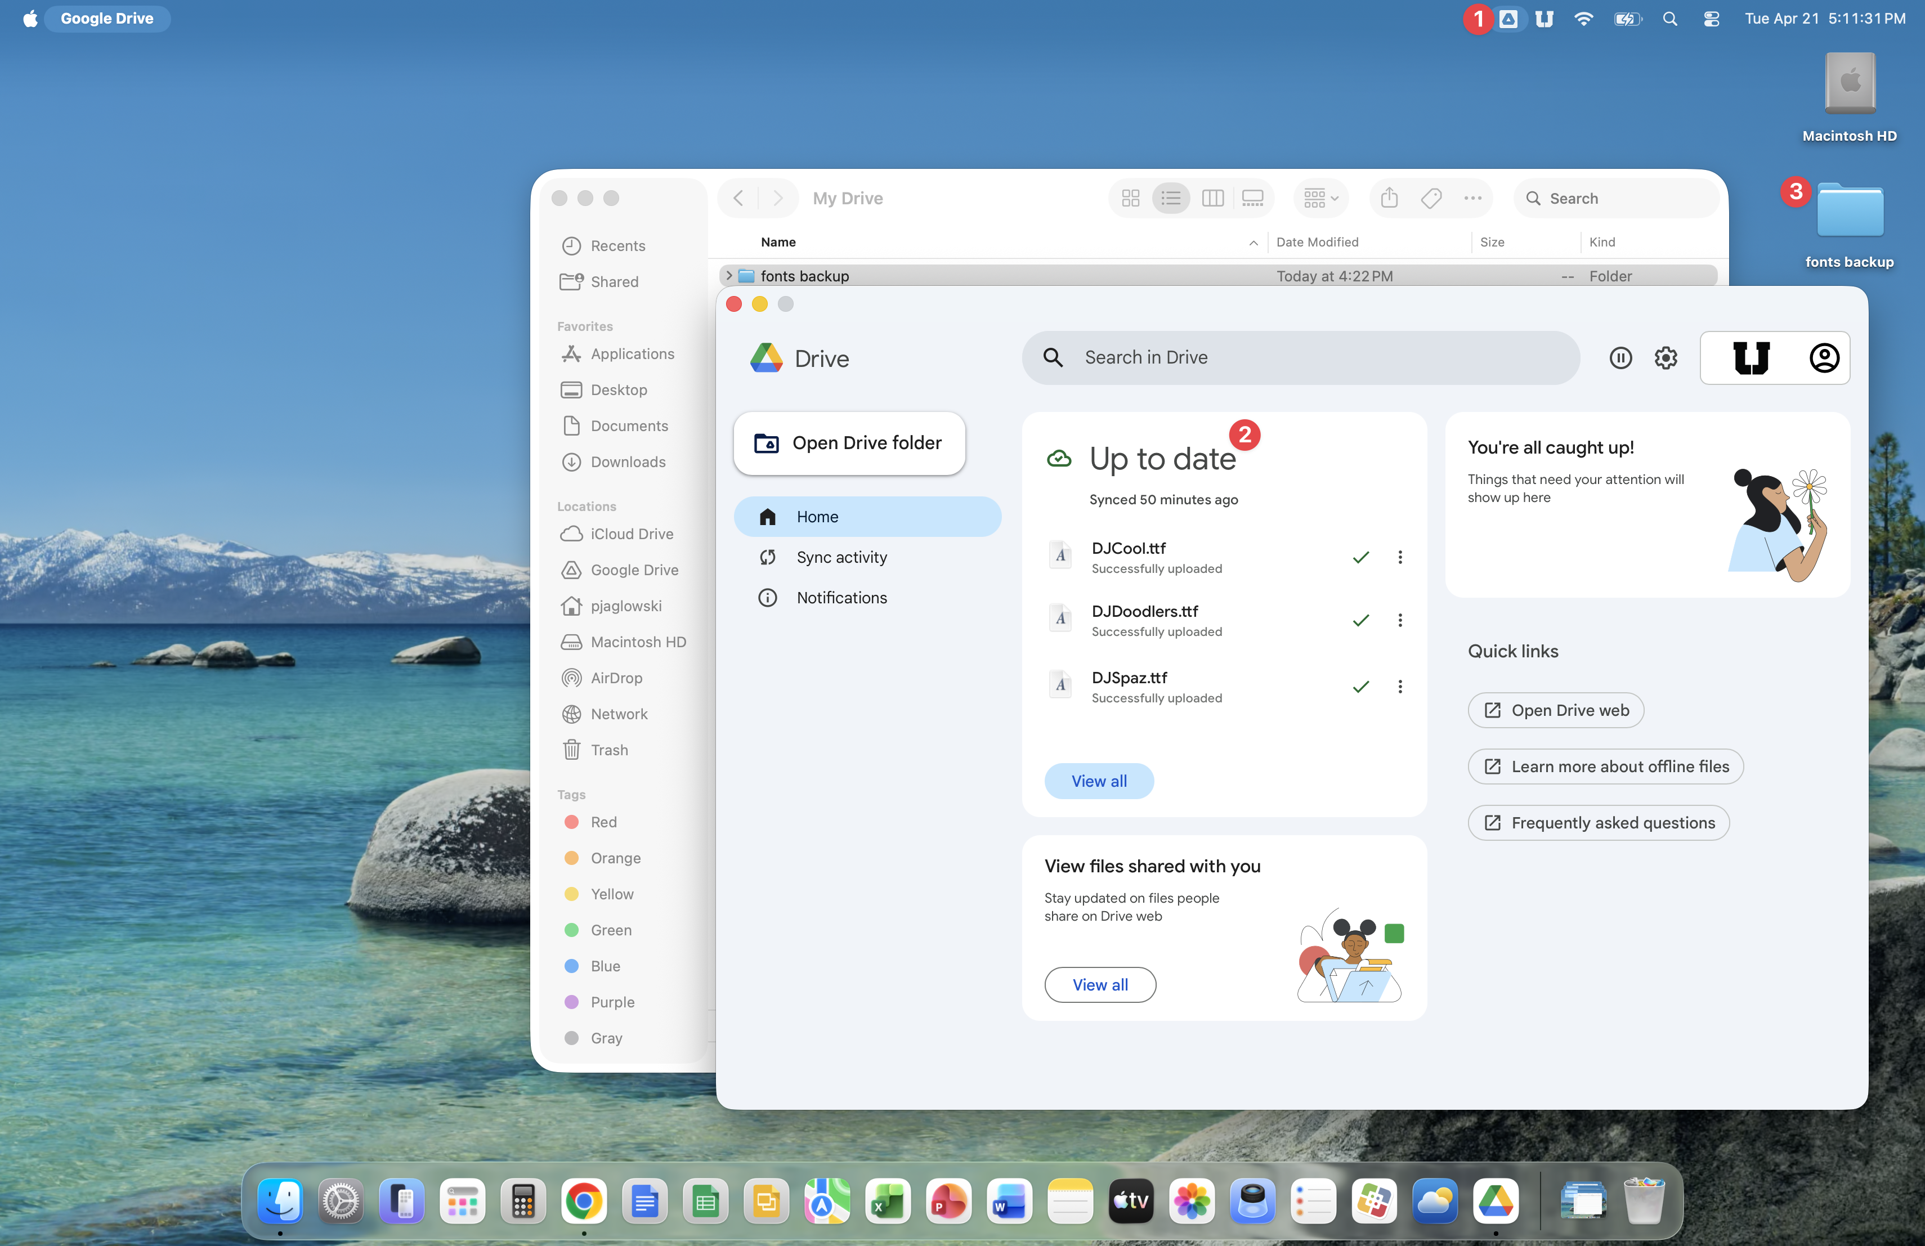Open more options for DJSpaz.ttf
The height and width of the screenshot is (1246, 1925).
[1400, 687]
